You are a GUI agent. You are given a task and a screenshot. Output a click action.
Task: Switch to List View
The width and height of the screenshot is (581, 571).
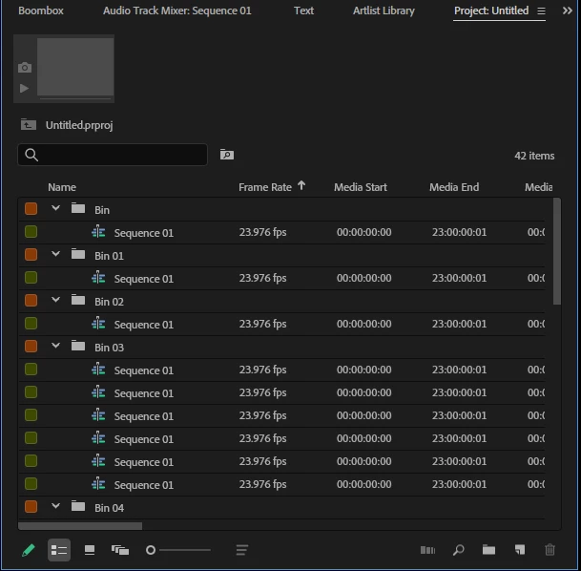pyautogui.click(x=59, y=550)
